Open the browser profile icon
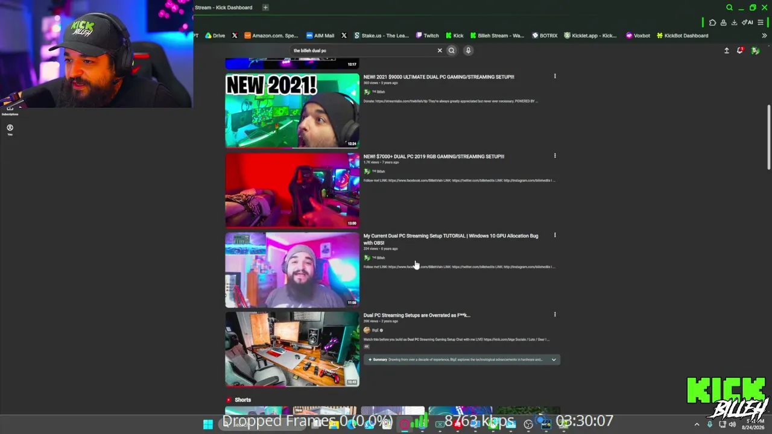The image size is (772, 434). coord(723,23)
